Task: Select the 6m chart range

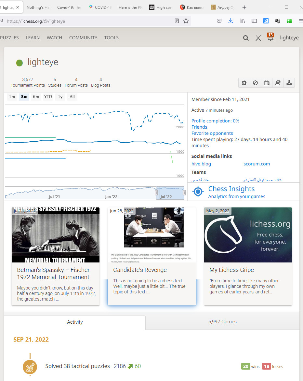Action: tap(36, 97)
